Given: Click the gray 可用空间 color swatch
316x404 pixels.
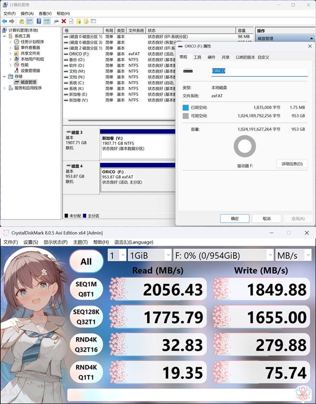Looking at the screenshot, I should pyautogui.click(x=186, y=116).
